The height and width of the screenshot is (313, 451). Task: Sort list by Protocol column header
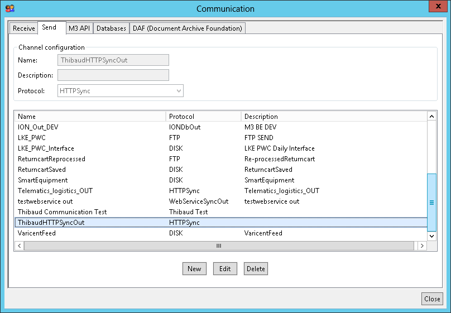point(204,117)
